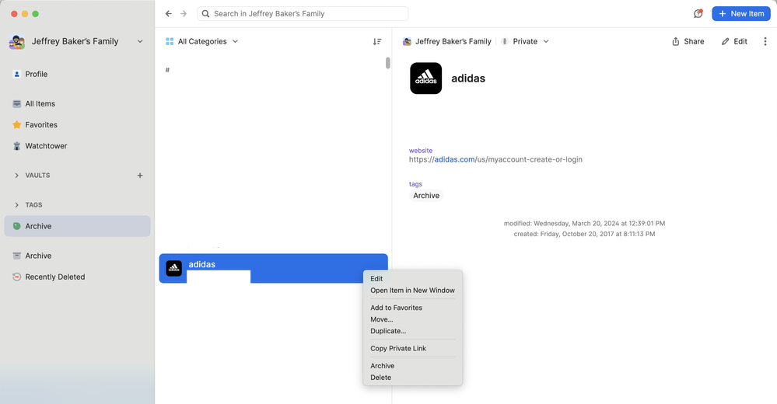The width and height of the screenshot is (777, 404).
Task: Open the notifications icon with red badge
Action: (x=698, y=14)
